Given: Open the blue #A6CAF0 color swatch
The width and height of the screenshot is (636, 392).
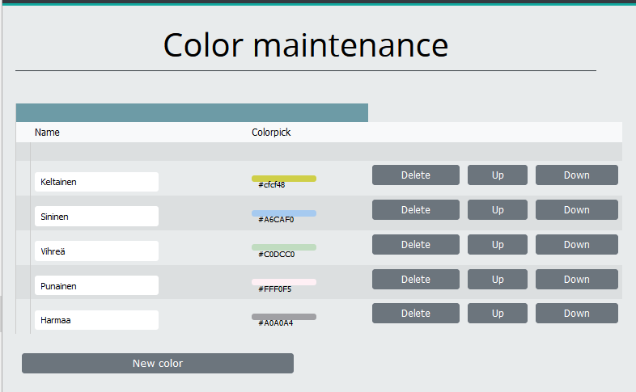Looking at the screenshot, I should (x=283, y=213).
